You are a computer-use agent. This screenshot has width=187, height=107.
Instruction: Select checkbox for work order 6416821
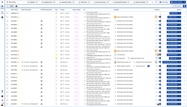7,104
